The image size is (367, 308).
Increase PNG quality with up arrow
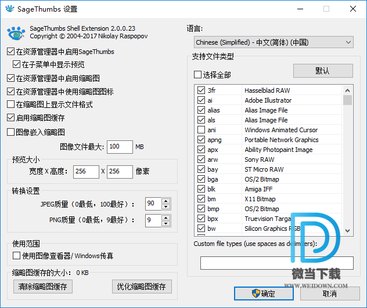tap(166, 218)
